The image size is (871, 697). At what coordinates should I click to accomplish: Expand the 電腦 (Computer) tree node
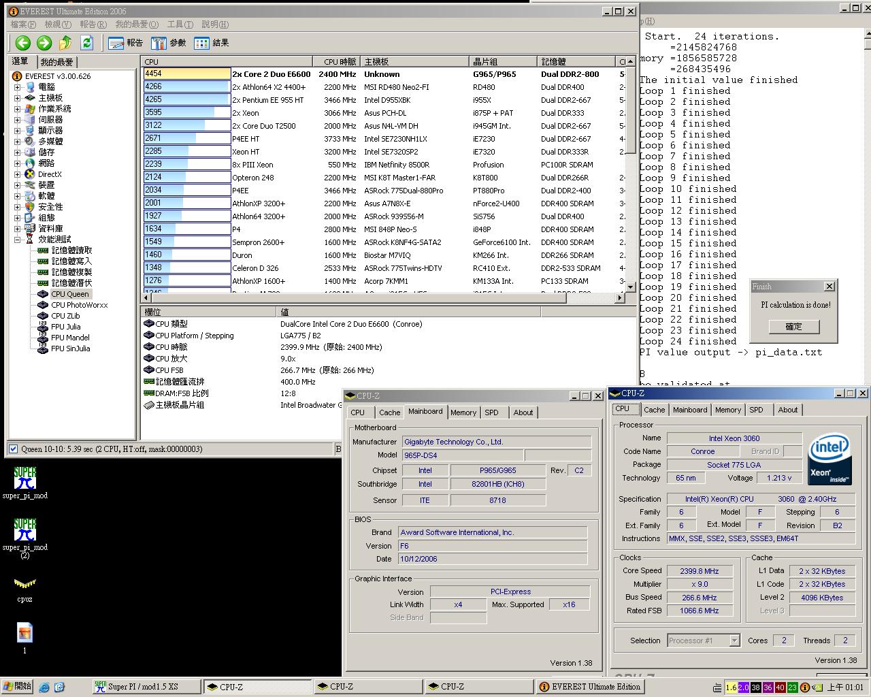pyautogui.click(x=17, y=87)
